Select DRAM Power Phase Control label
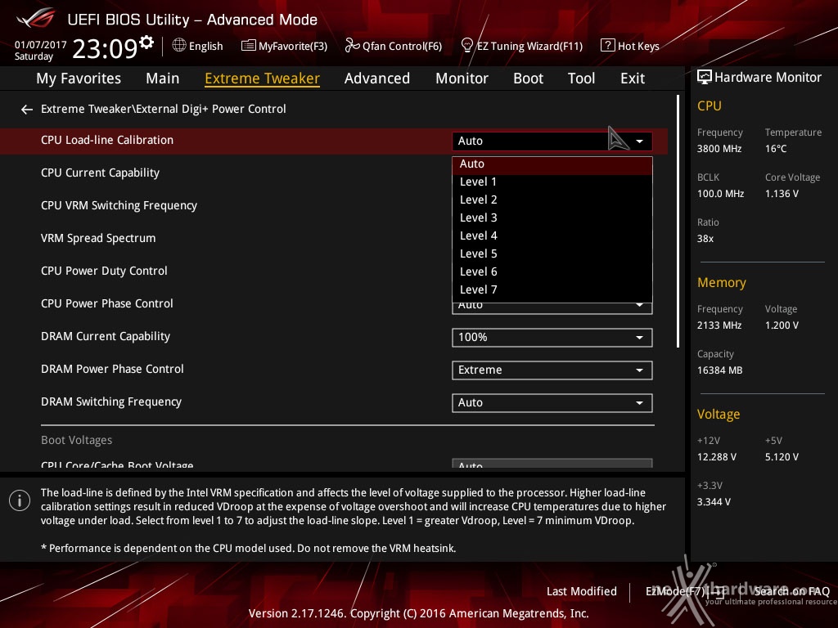Viewport: 838px width, 628px height. (112, 369)
